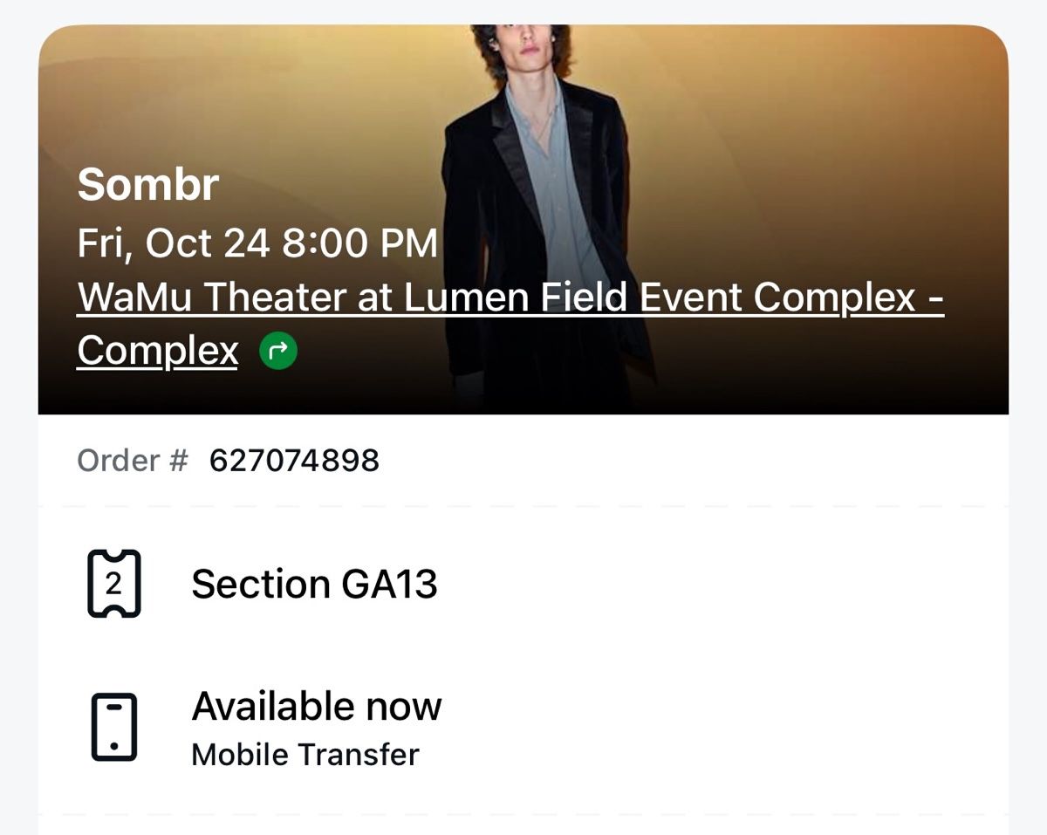Select the Section GA13 label
1047x835 pixels.
point(314,584)
